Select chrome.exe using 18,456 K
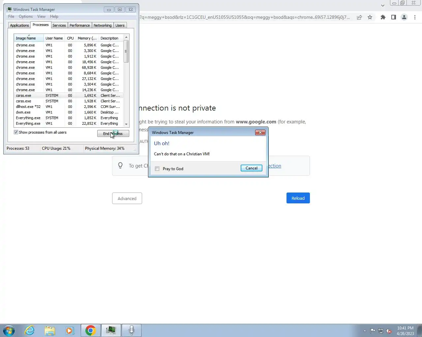 tap(69, 62)
